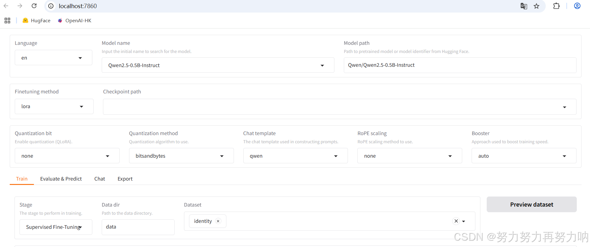Edit the Model path text field
The width and height of the screenshot is (590, 247).
click(460, 65)
